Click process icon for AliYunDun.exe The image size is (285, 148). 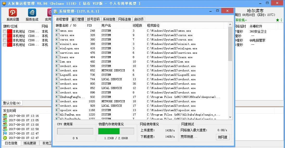(58, 115)
